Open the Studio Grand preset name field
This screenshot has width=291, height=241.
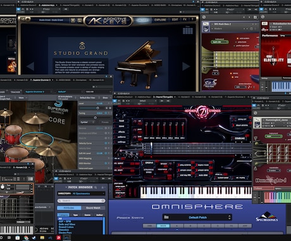pos(51,20)
